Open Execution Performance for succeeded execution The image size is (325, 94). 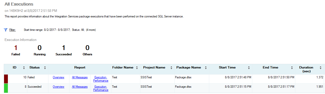pos(101,88)
